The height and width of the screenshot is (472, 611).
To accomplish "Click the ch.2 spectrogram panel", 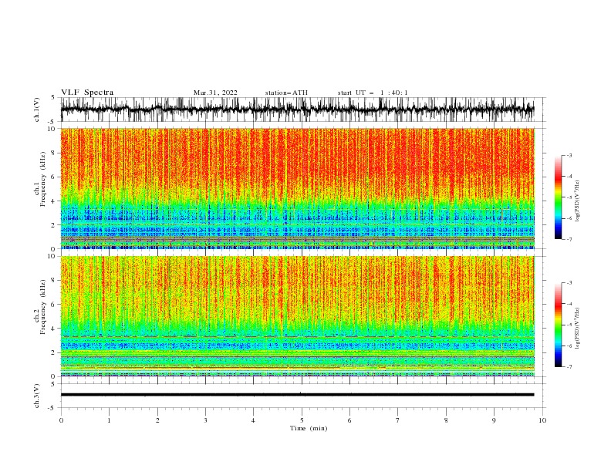I will coord(298,316).
